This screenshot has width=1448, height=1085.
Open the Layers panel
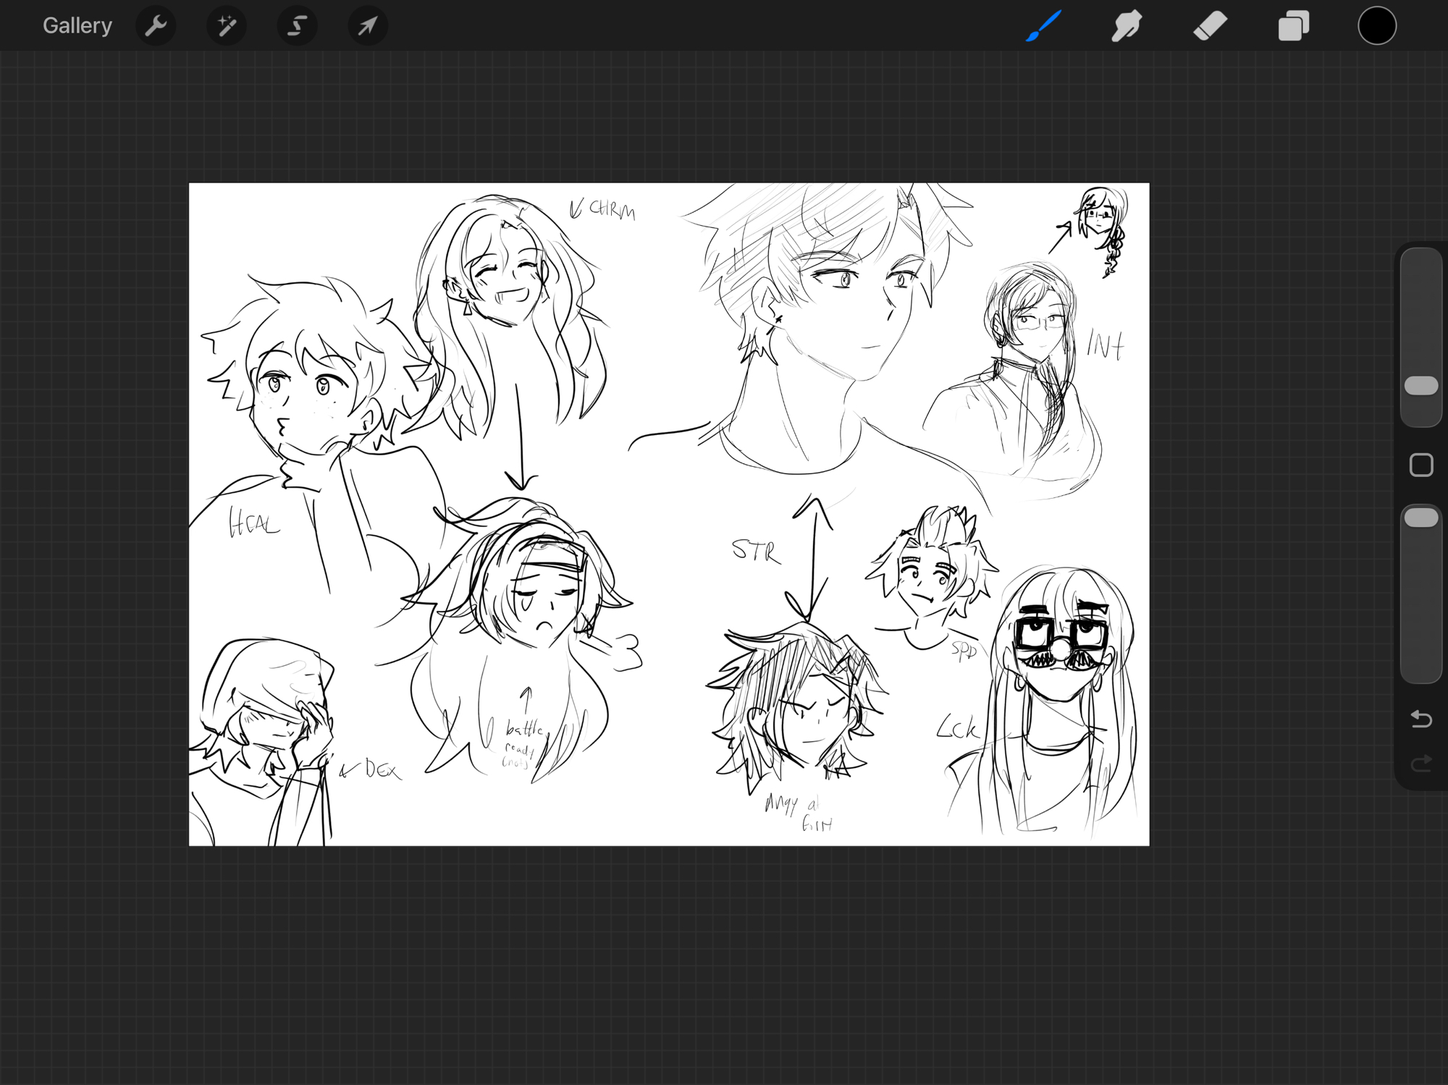[x=1293, y=26]
